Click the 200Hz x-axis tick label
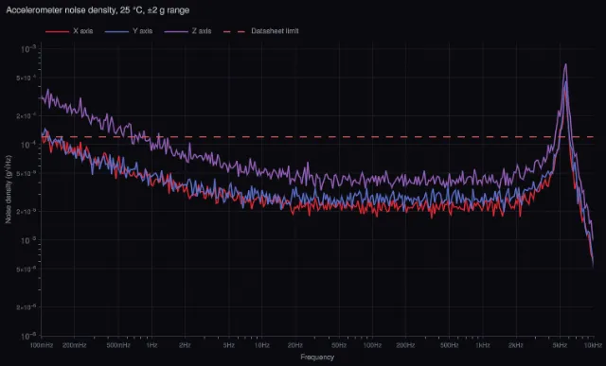The image size is (606, 366). (405, 345)
